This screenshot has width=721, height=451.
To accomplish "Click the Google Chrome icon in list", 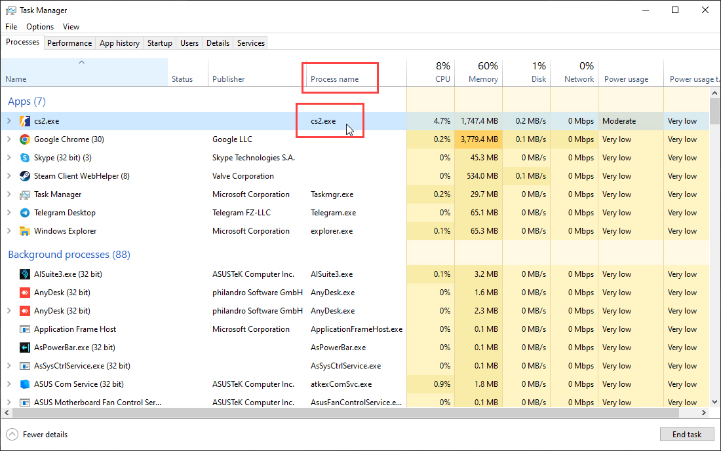I will point(25,139).
